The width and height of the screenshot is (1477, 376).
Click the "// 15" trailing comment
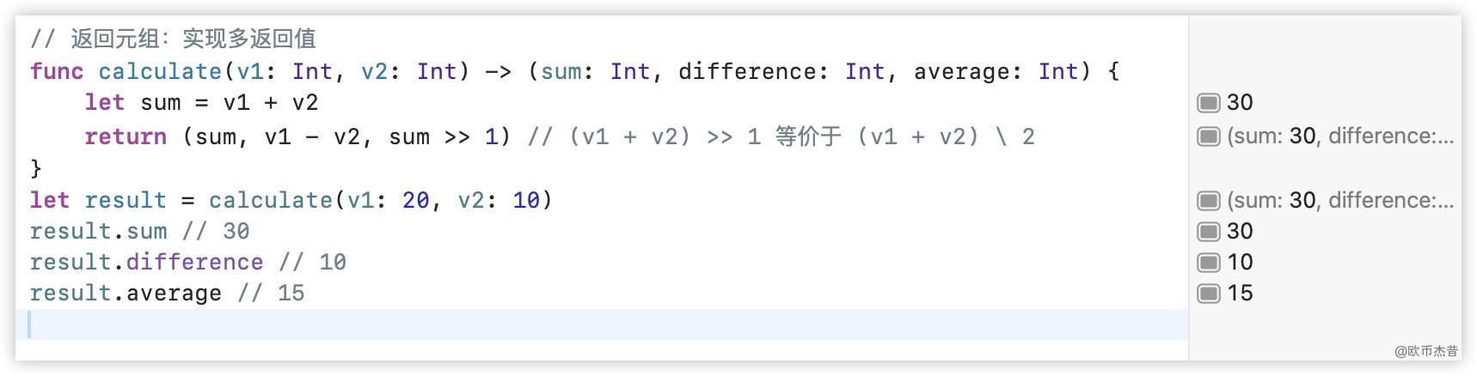pyautogui.click(x=271, y=294)
